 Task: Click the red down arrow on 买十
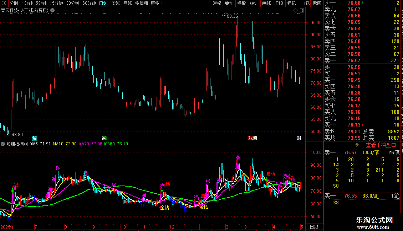point(363,125)
